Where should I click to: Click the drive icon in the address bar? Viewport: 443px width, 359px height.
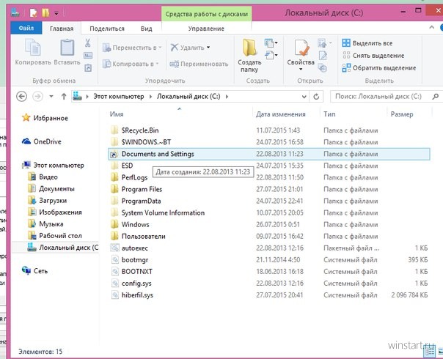pos(77,97)
